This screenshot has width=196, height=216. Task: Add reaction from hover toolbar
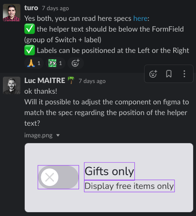tap(153, 74)
